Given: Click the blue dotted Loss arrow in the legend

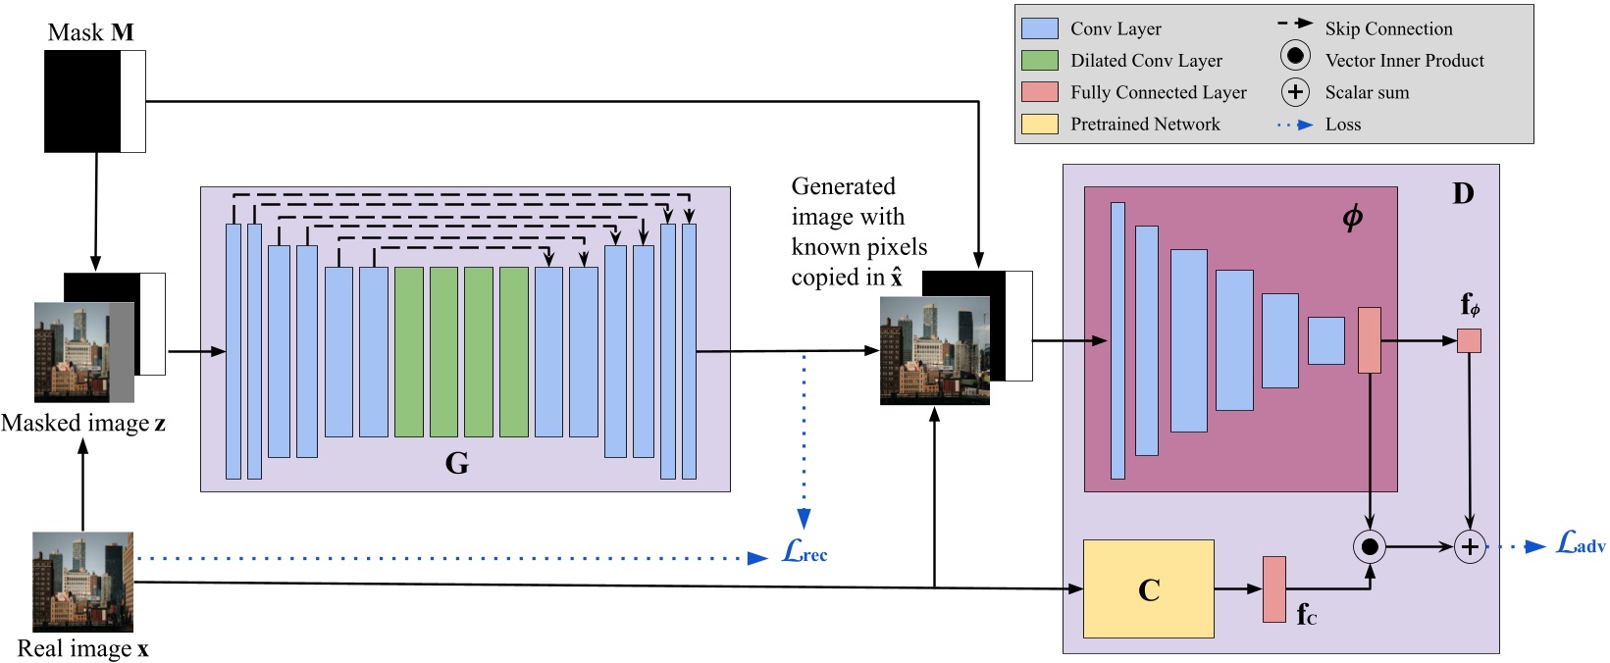Looking at the screenshot, I should (1295, 125).
